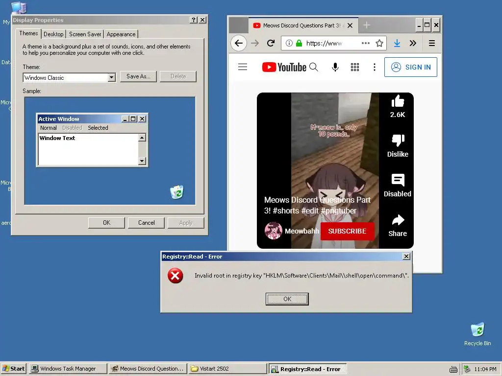The height and width of the screenshot is (376, 502).
Task: Dislike the short with thumbs down
Action: (x=398, y=140)
